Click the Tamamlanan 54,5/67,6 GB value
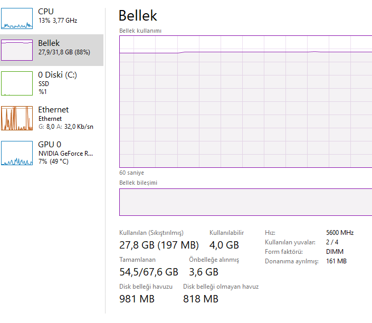The height and width of the screenshot is (323, 372). (x=149, y=272)
